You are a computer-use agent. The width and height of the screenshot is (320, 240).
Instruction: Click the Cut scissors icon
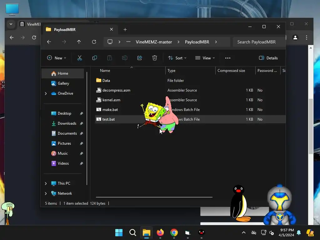point(80,58)
